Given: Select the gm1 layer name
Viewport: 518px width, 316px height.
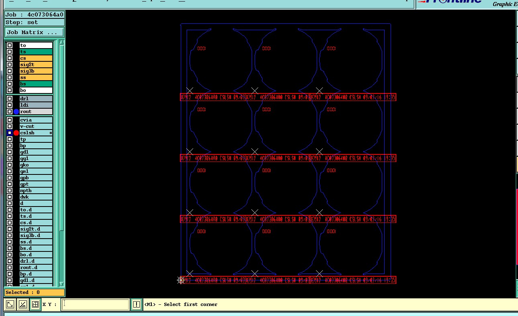Looking at the screenshot, I should coord(36,171).
